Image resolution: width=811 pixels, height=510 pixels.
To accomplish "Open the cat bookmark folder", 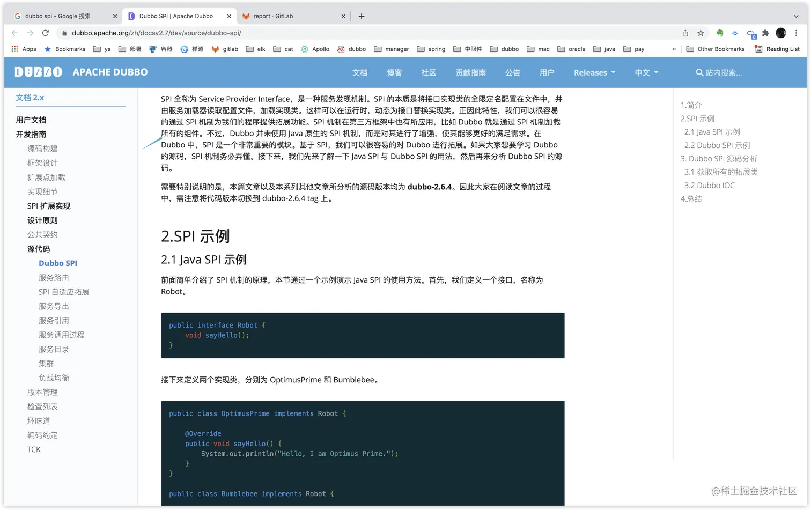I will pyautogui.click(x=283, y=49).
